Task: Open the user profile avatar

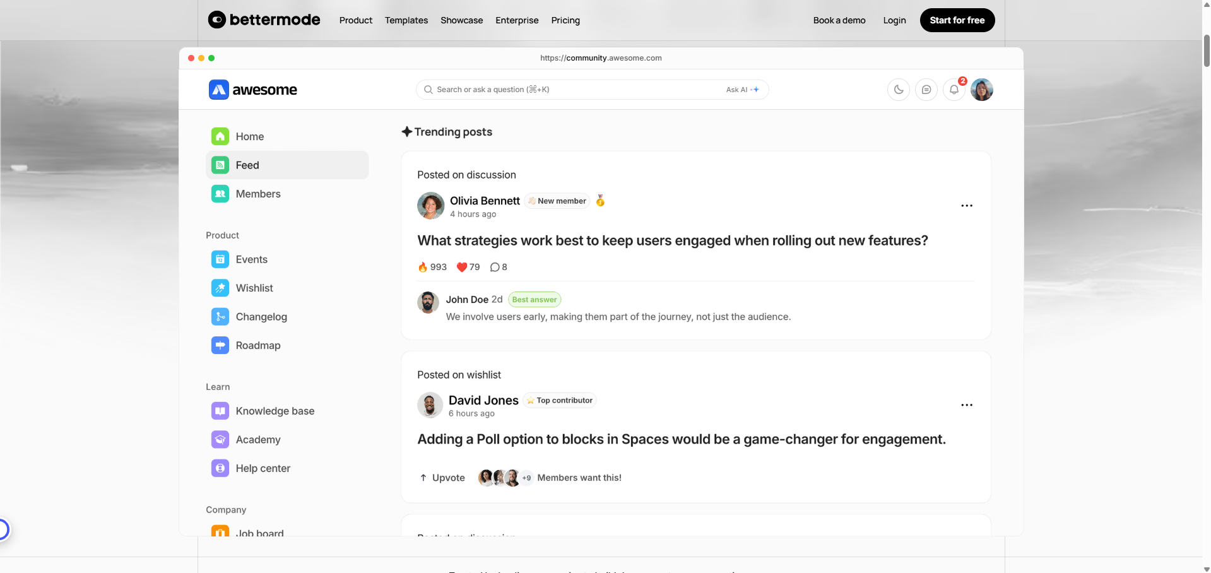Action: click(982, 90)
